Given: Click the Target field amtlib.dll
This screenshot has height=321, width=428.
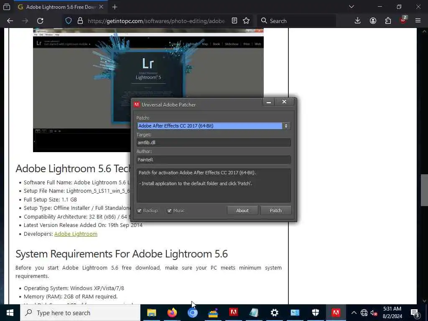Looking at the screenshot, I should point(214,143).
